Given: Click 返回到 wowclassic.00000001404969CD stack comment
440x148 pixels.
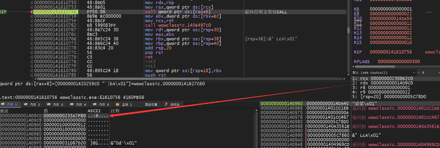Looking at the screenshot, I should (x=396, y=144).
